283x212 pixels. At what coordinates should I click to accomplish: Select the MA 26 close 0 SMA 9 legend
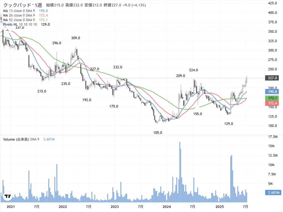tap(19, 15)
